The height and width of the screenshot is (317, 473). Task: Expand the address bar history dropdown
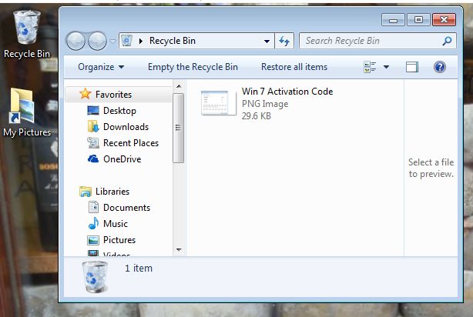[267, 41]
